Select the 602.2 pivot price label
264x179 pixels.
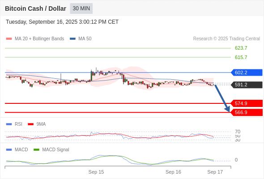(247, 72)
